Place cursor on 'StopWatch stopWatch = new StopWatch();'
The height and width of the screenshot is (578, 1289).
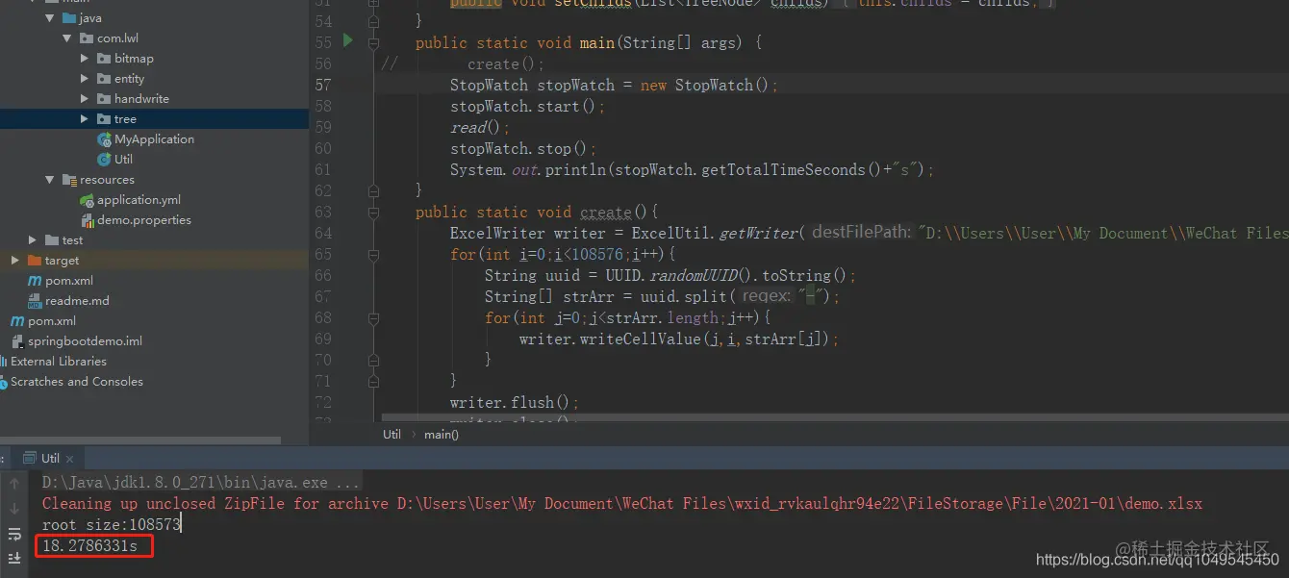[x=613, y=85]
